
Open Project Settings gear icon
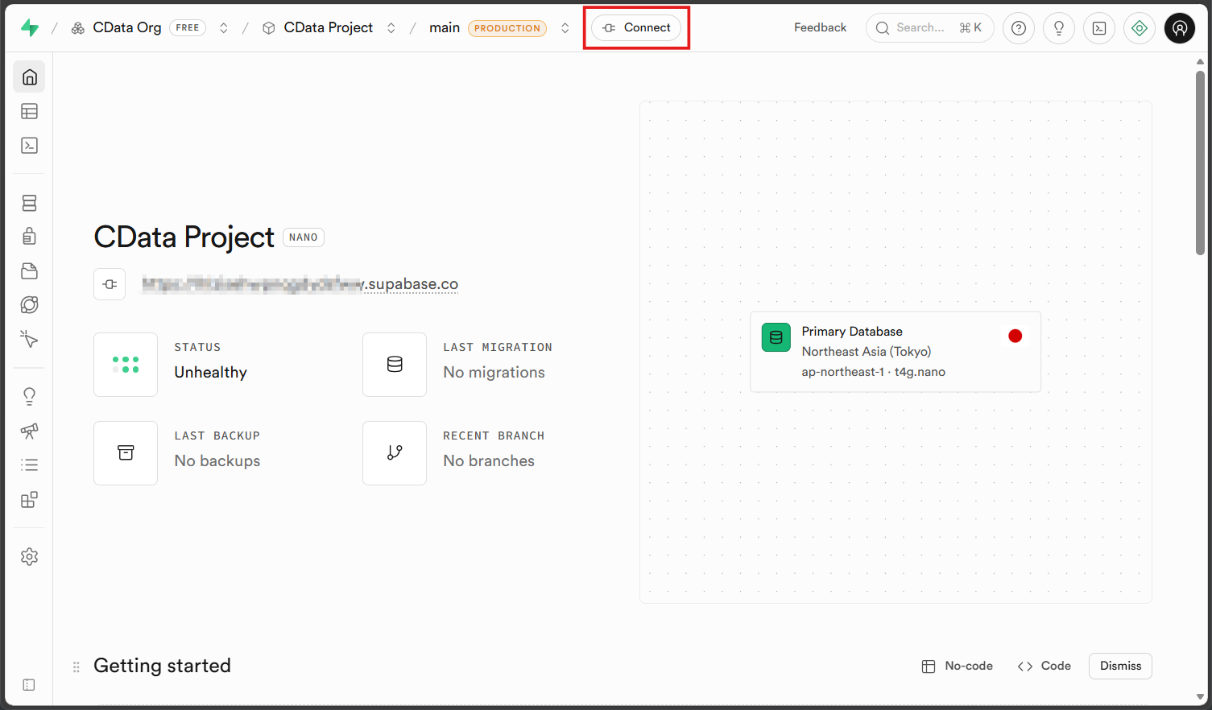point(29,556)
